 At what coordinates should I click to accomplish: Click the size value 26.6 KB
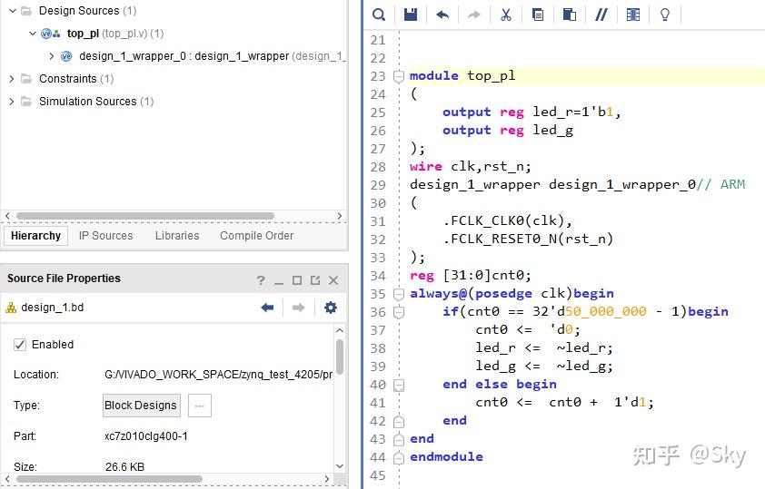click(124, 466)
